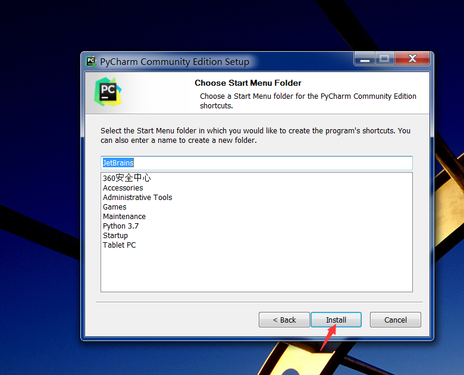Go back with the Back button
The height and width of the screenshot is (375, 464).
click(x=284, y=320)
